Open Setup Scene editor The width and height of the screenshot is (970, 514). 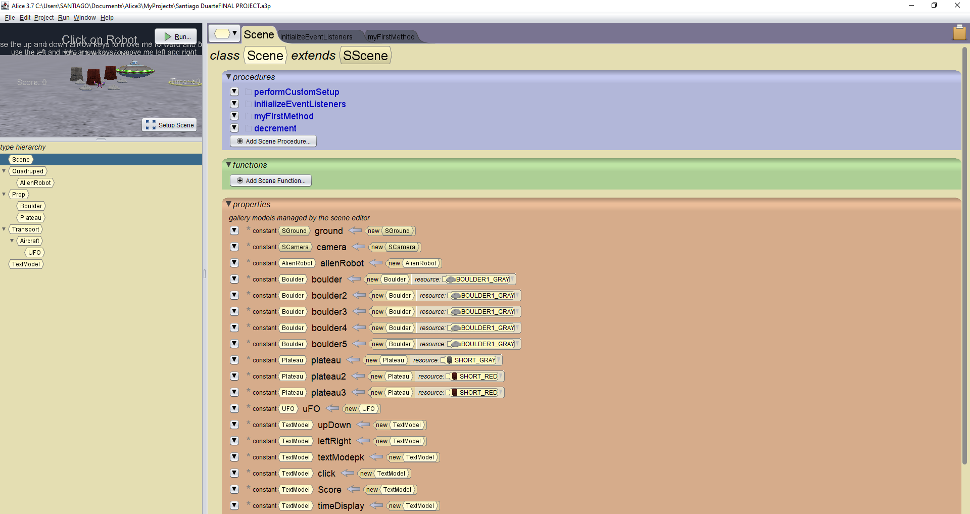tap(170, 125)
